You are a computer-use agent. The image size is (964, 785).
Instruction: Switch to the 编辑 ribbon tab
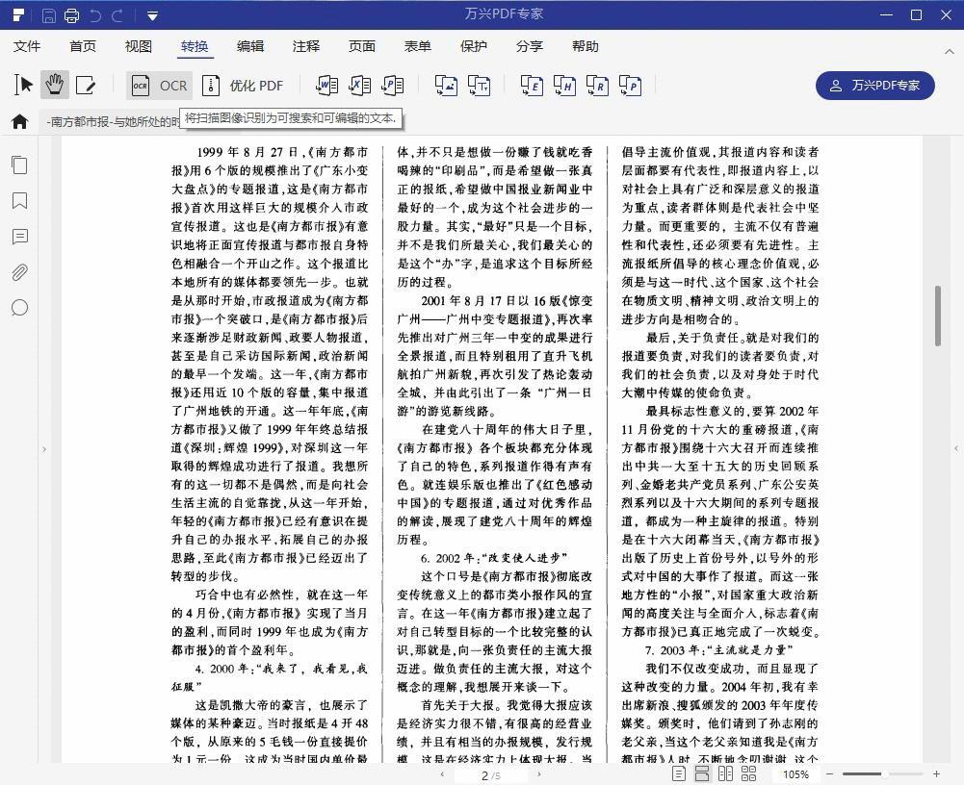point(250,45)
